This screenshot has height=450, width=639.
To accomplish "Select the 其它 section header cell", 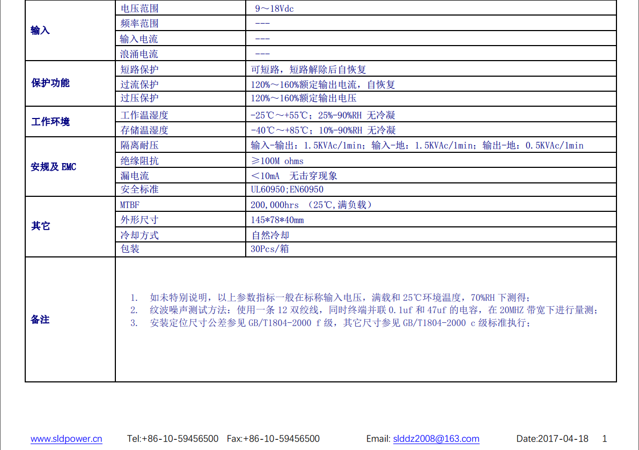I will 40,226.
